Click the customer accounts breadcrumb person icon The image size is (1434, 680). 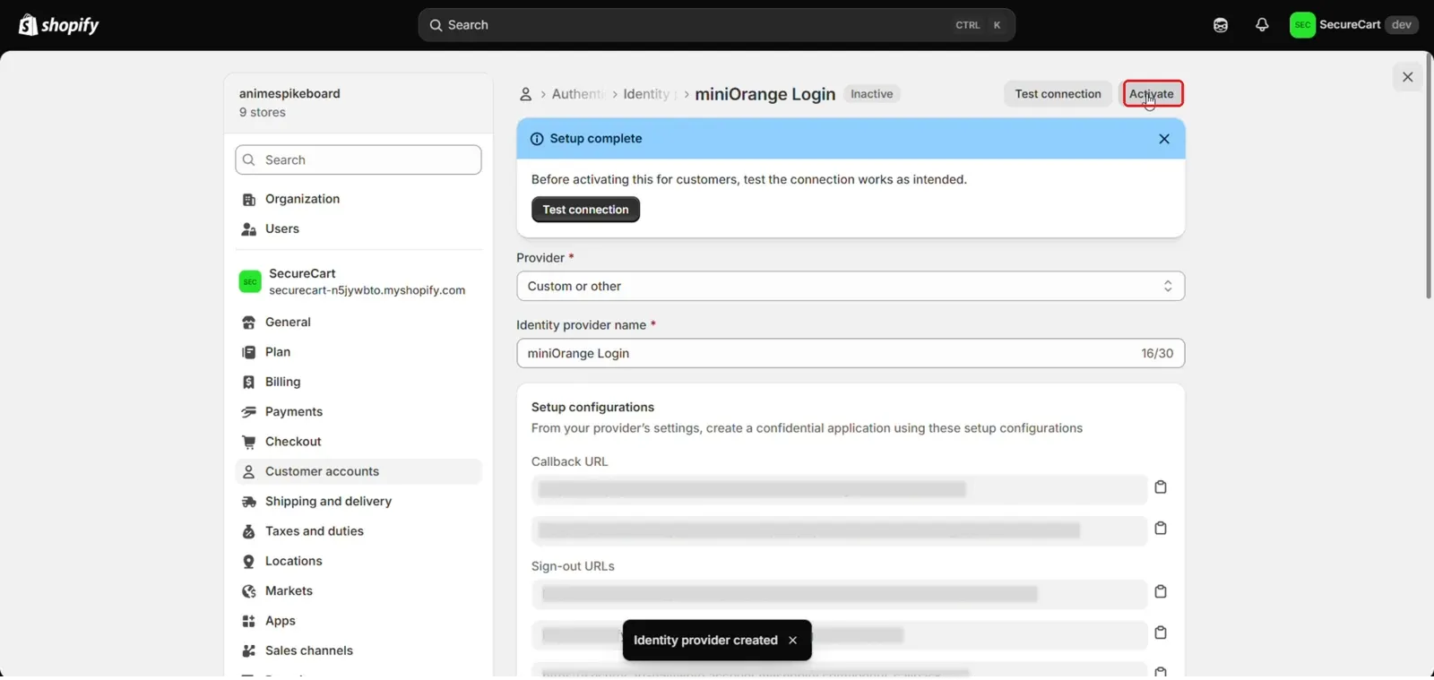point(526,94)
